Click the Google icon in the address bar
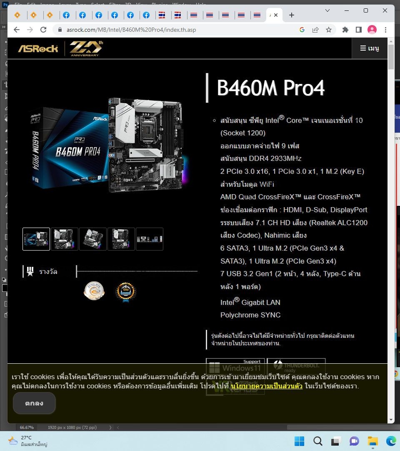This screenshot has height=451, width=400. coord(302,30)
